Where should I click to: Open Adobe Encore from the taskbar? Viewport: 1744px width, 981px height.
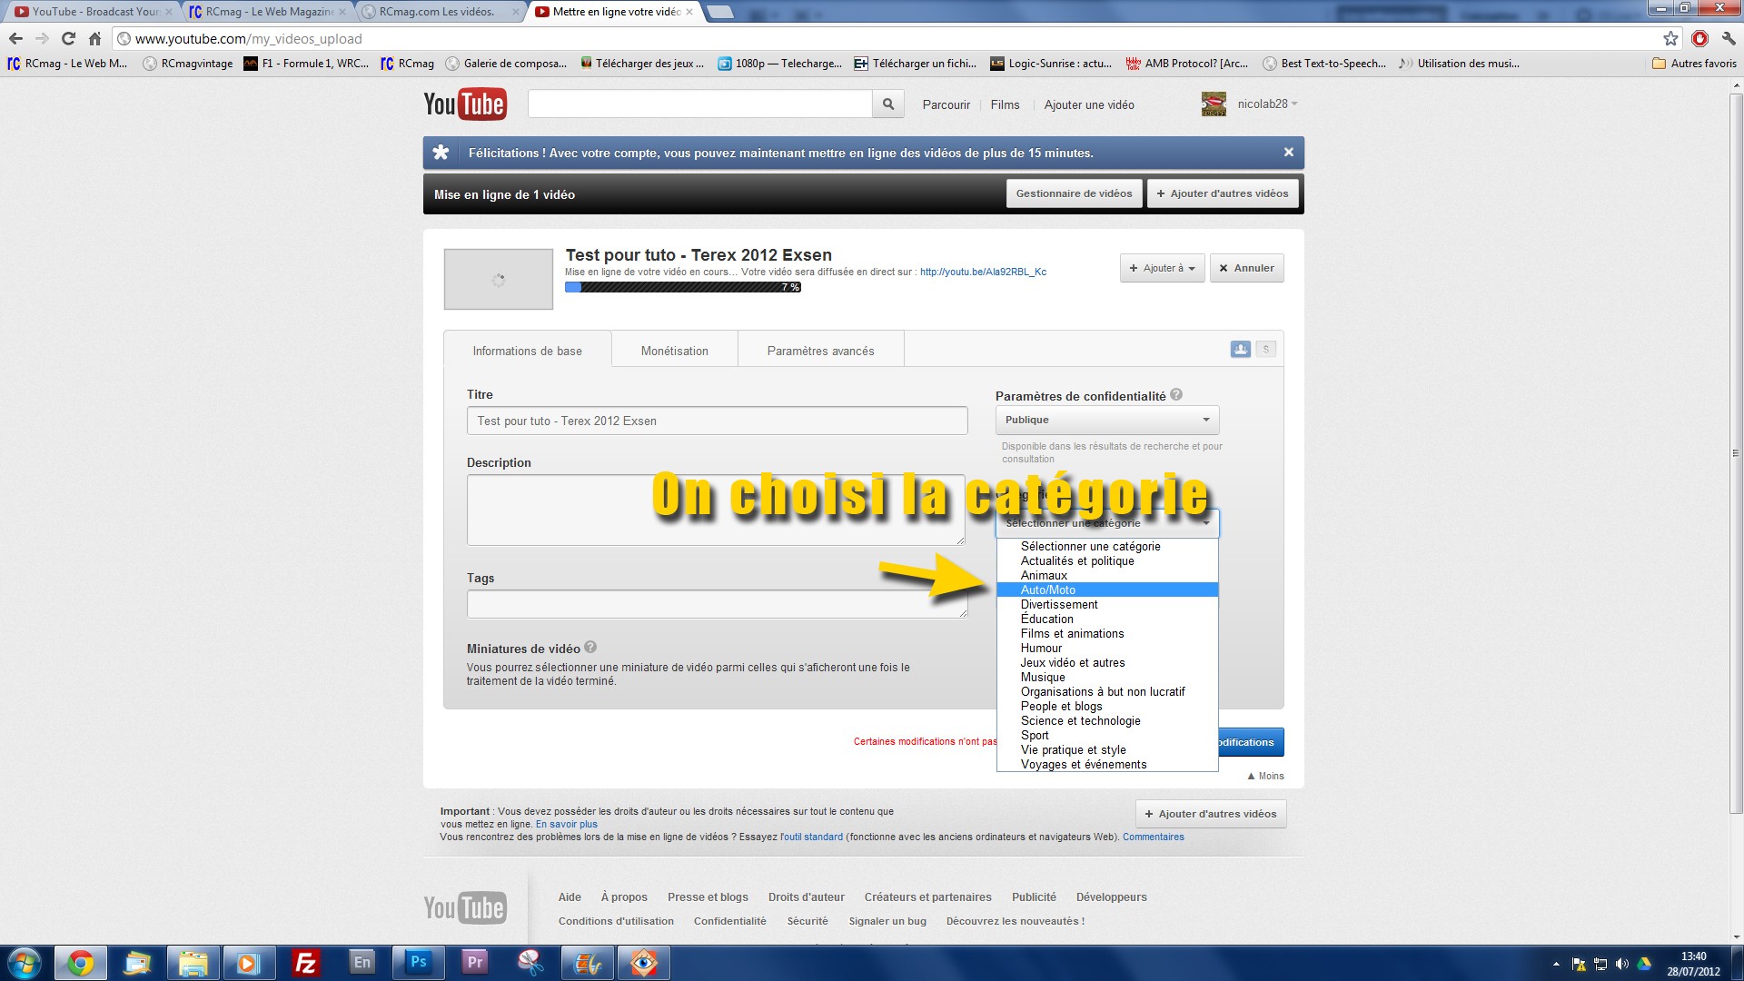point(362,963)
